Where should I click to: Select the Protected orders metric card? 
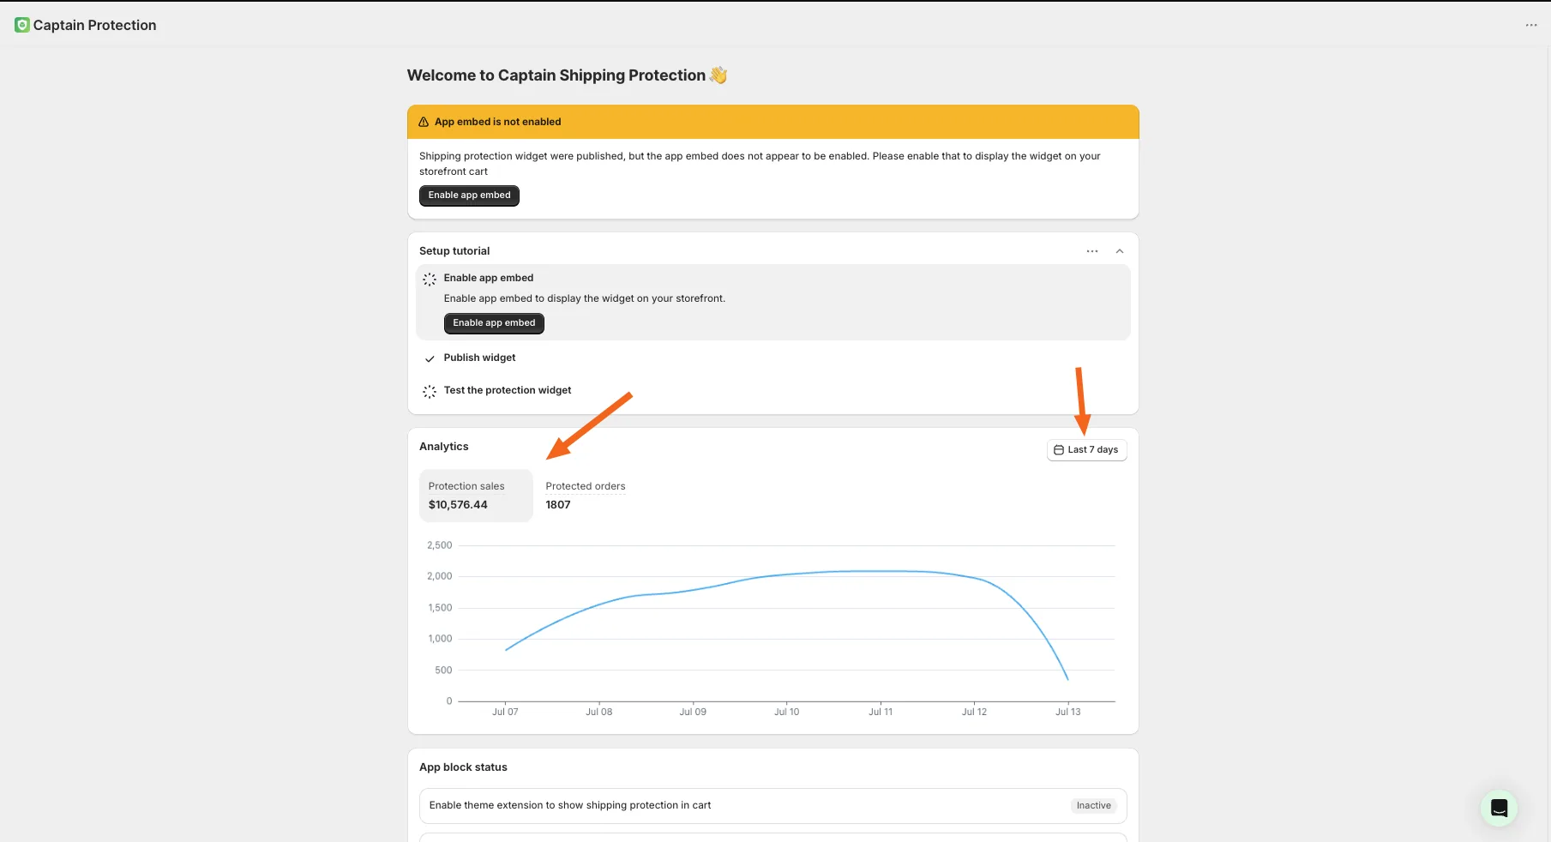(x=586, y=496)
